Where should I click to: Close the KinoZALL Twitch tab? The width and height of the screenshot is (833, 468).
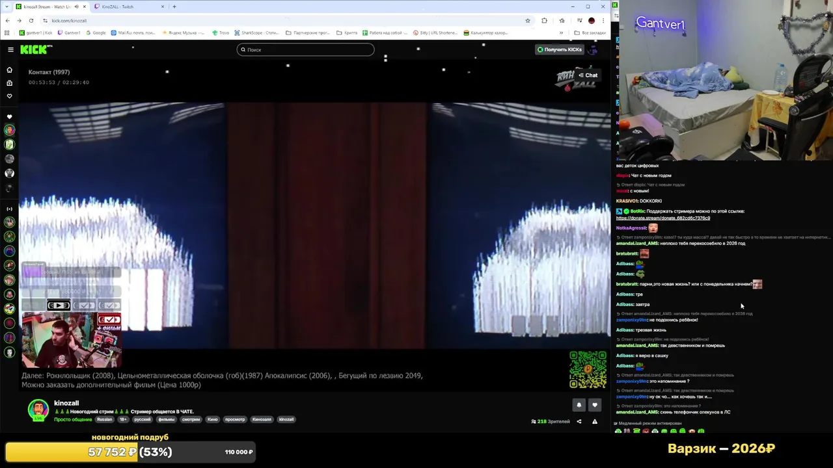click(162, 6)
